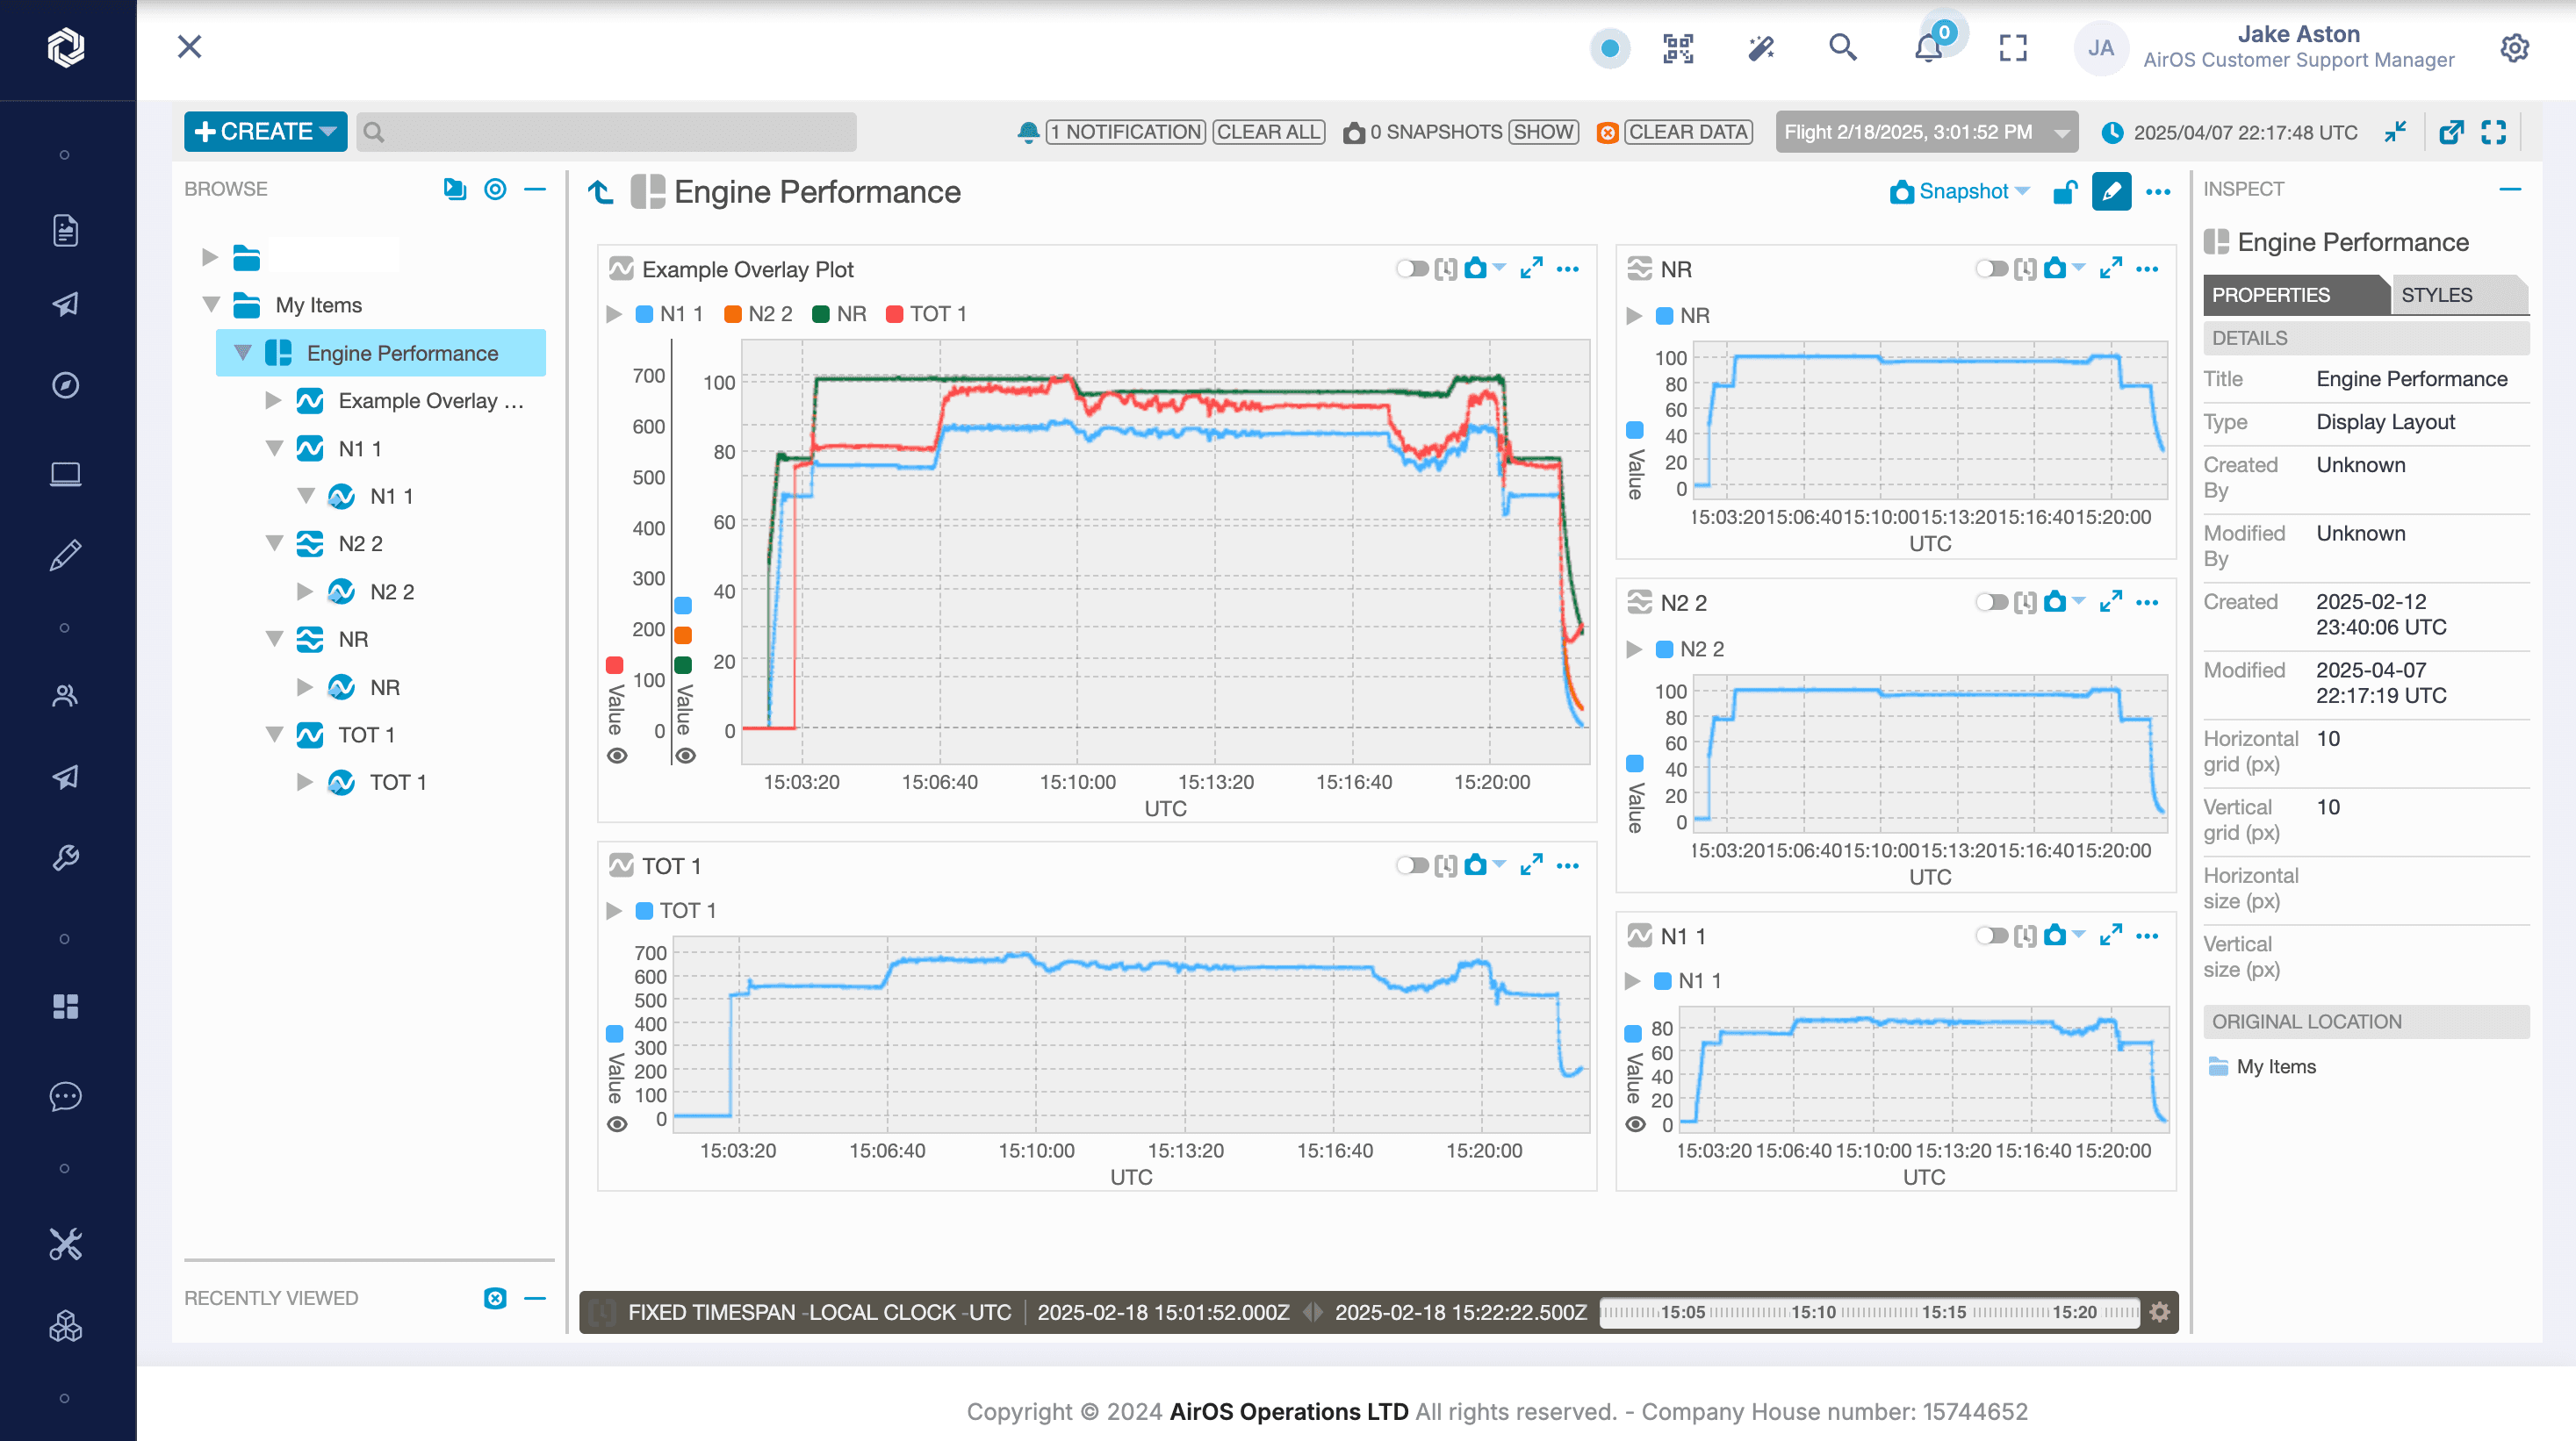The width and height of the screenshot is (2576, 1441).
Task: Open the magic wand tool in the top bar
Action: pyautogui.click(x=1762, y=48)
